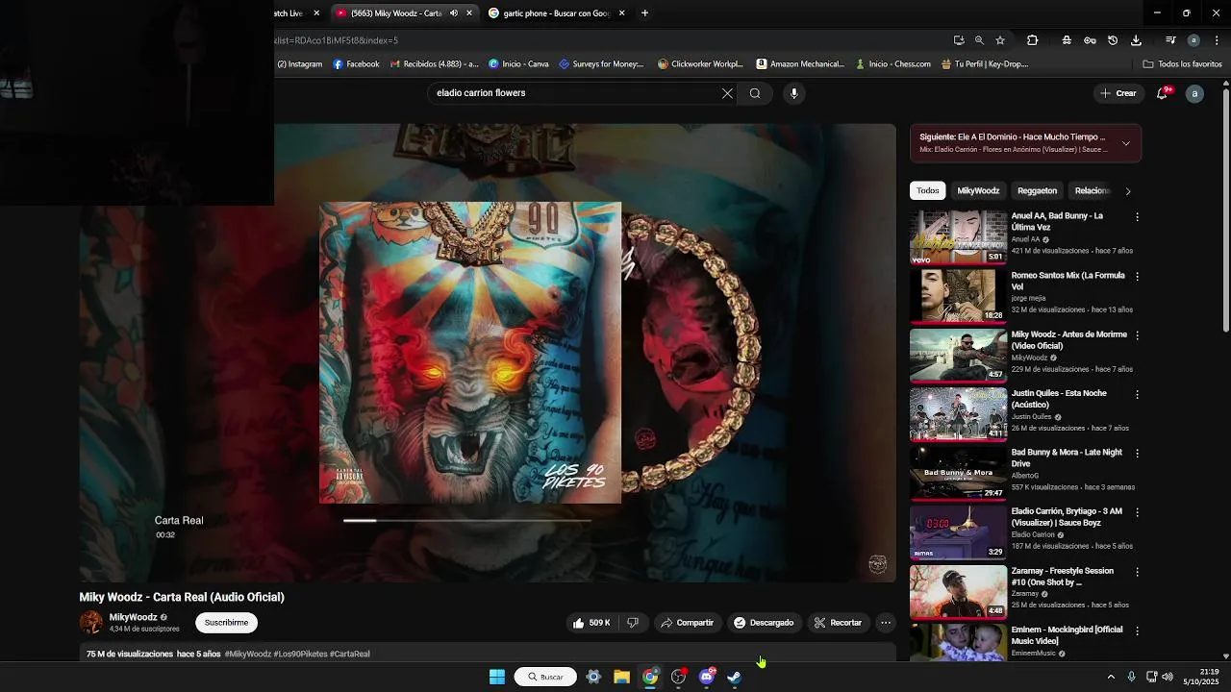The height and width of the screenshot is (692, 1231).
Task: Open the Canva bookmark
Action: point(518,64)
